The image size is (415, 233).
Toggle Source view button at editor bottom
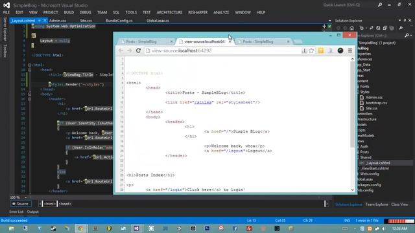21,204
